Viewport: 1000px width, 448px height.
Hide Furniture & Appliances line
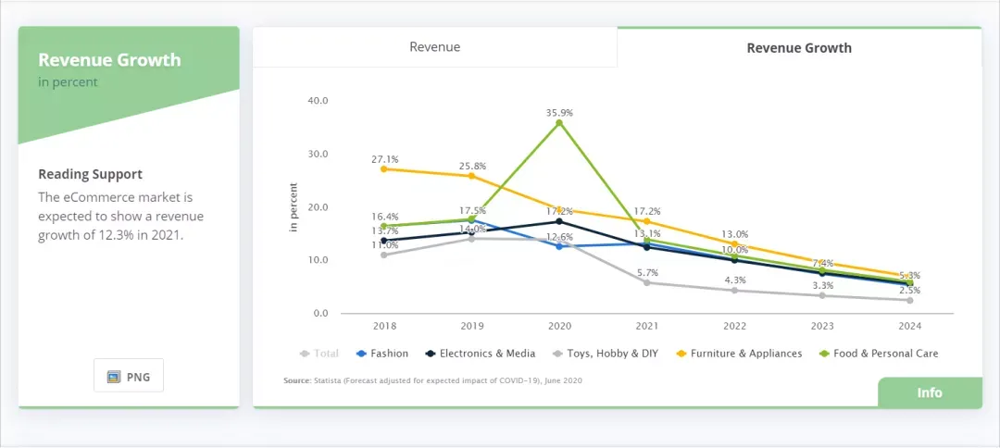point(739,353)
